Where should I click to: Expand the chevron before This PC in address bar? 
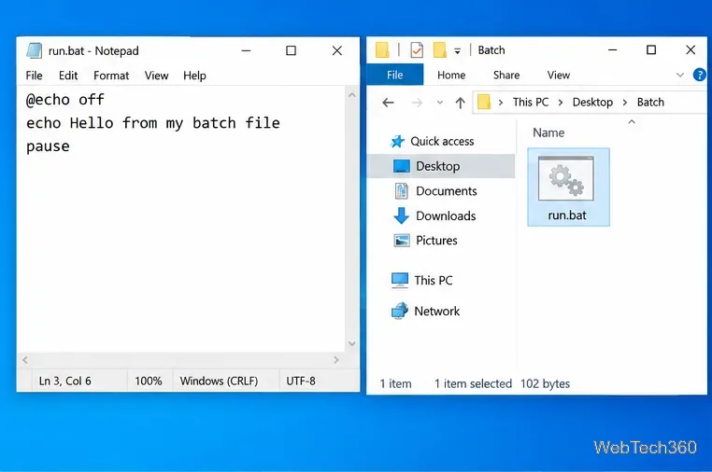pos(501,103)
